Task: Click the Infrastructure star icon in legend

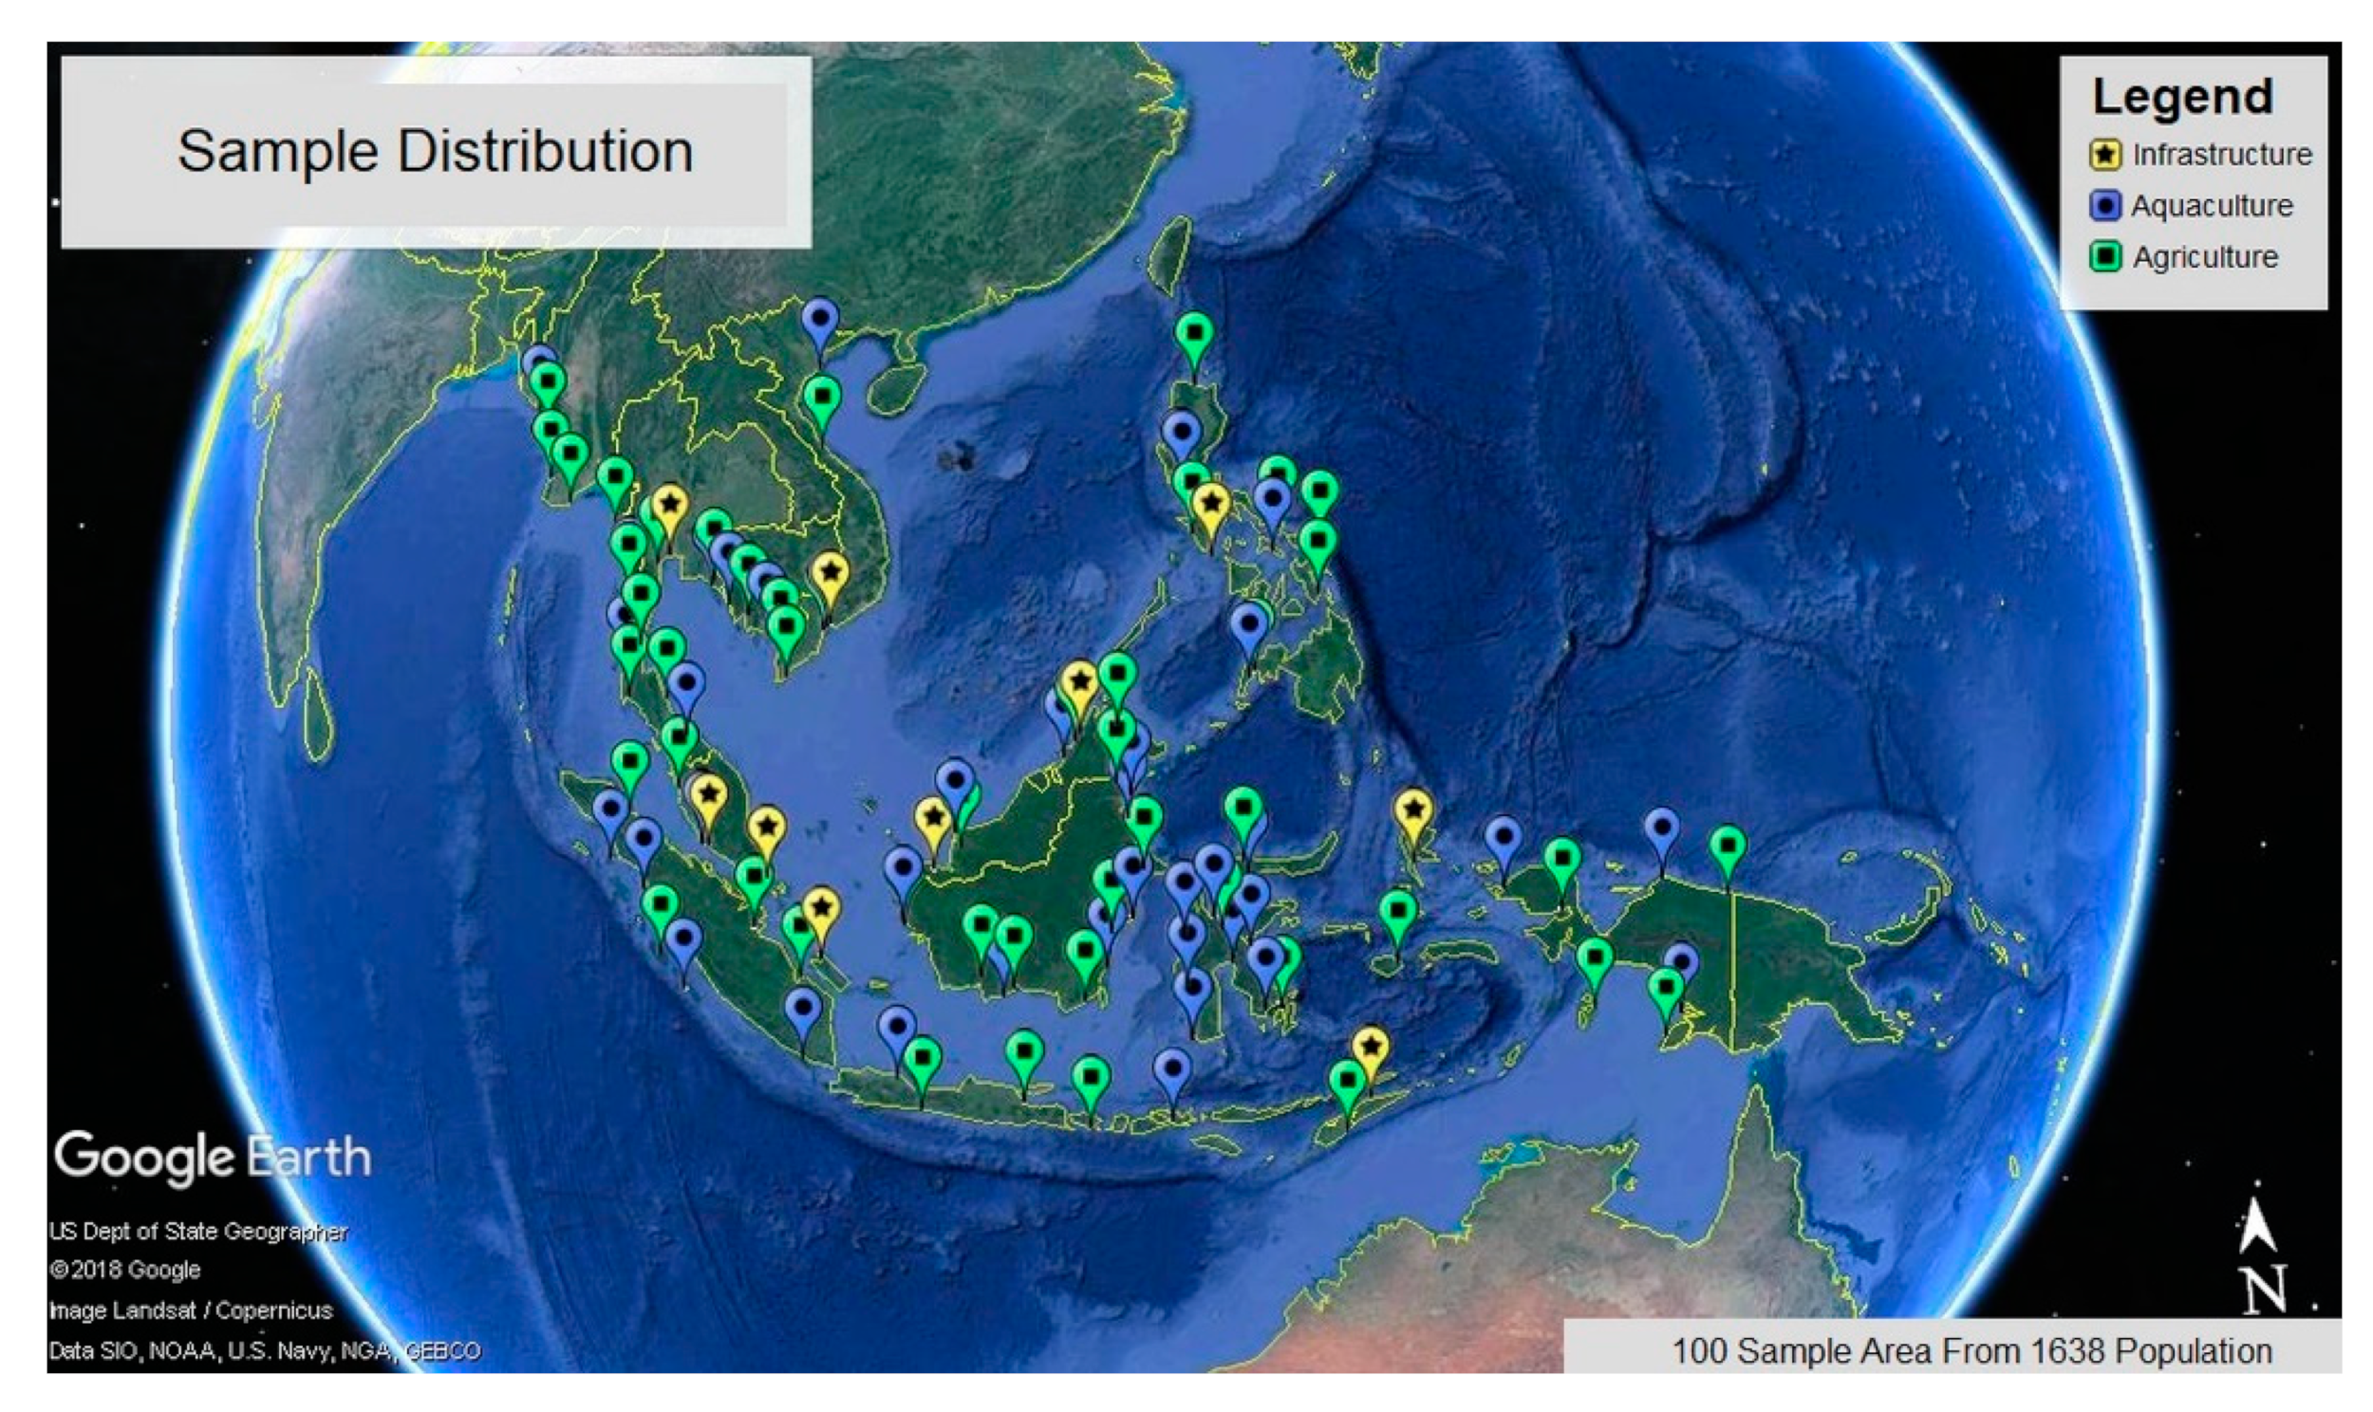Action: pyautogui.click(x=2104, y=154)
